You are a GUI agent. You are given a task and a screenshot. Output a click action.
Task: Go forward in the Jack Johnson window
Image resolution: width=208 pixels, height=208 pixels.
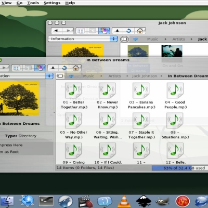68,31
